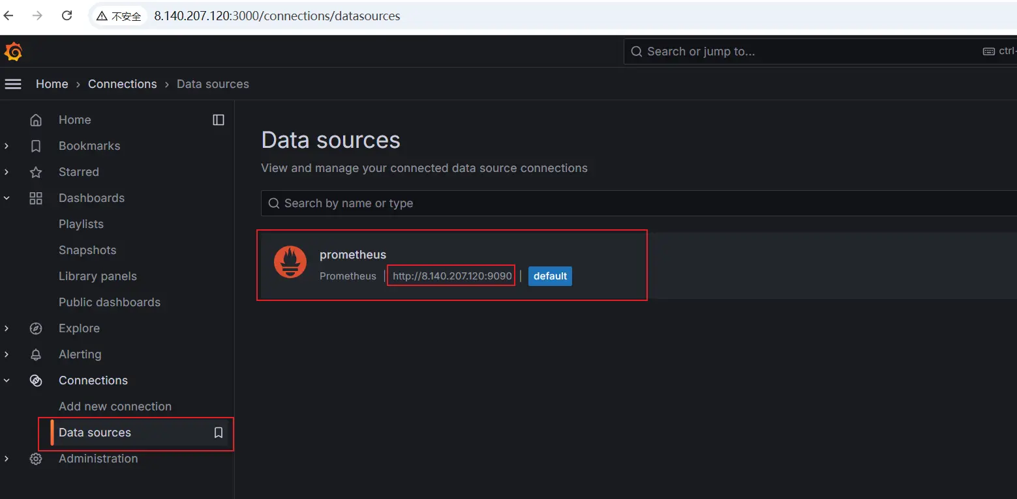Screen dimensions: 1017x499
Task: Click the bookmark icon beside Data sources
Action: [x=219, y=433]
